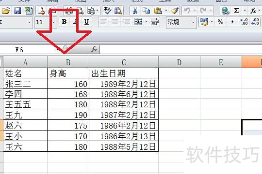Apply currency format with the coins icon
This screenshot has height=174, width=262.
tap(204, 22)
